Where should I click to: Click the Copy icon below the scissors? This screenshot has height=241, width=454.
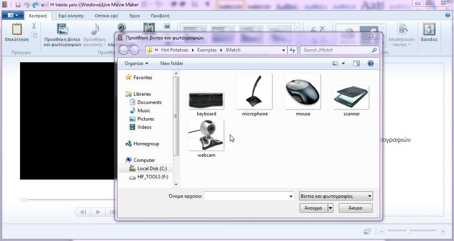pos(34,35)
